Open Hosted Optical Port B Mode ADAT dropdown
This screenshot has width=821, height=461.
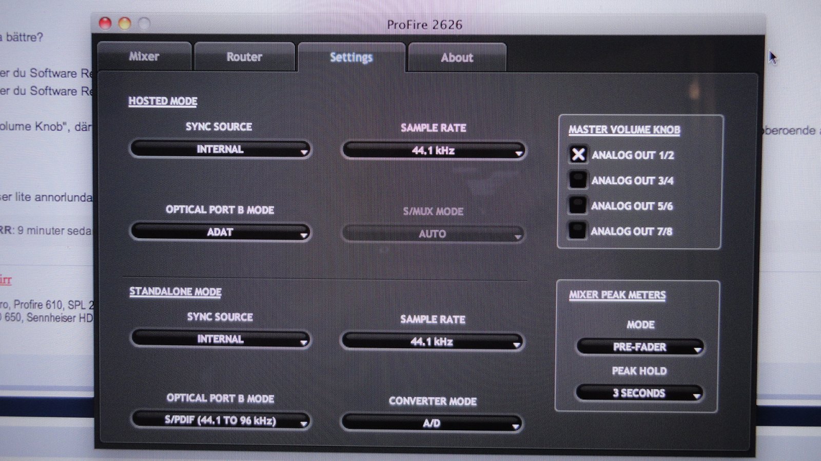pyautogui.click(x=220, y=232)
